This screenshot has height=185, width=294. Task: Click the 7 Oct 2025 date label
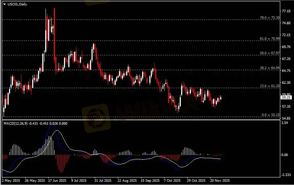coord(172,181)
